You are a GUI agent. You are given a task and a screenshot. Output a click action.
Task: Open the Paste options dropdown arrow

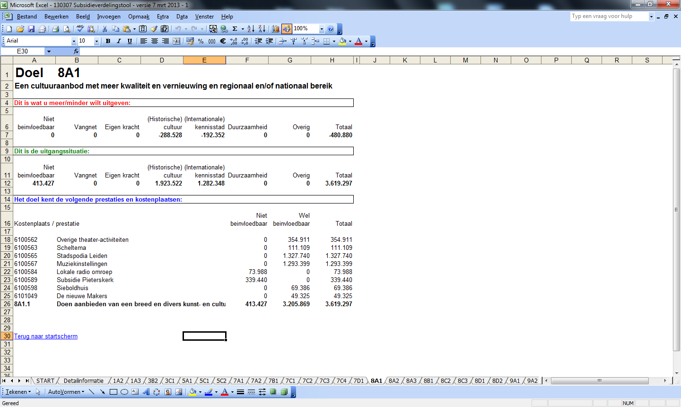coord(134,29)
